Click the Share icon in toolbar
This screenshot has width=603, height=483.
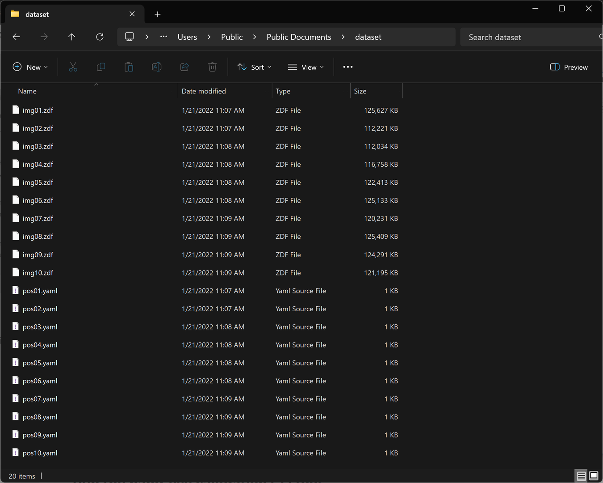coord(184,67)
